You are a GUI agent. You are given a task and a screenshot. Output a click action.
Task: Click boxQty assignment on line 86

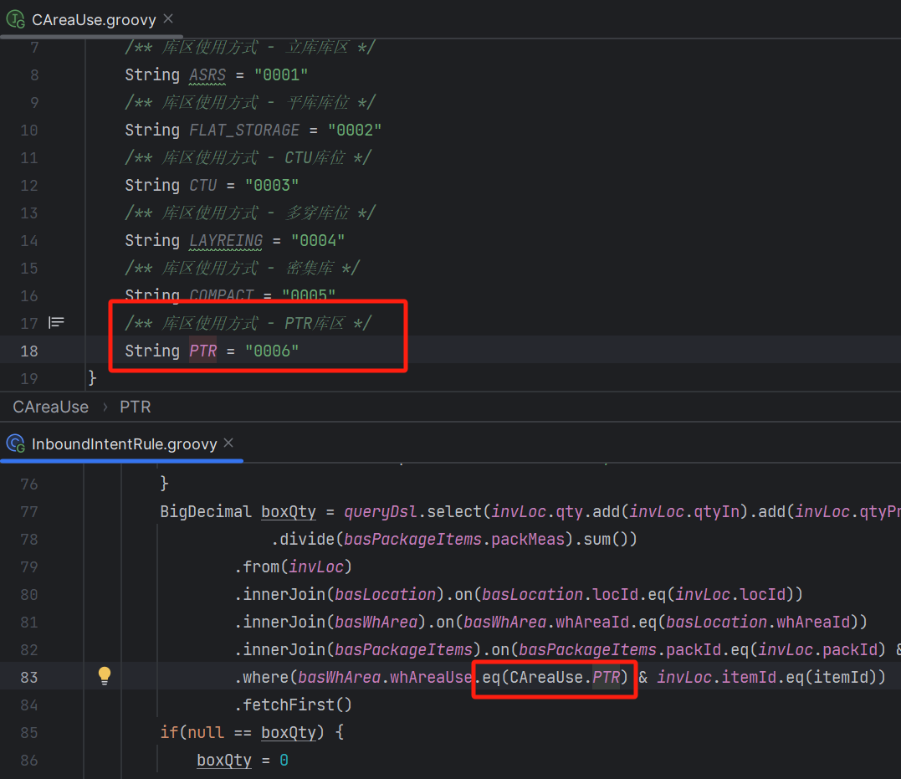(x=224, y=760)
